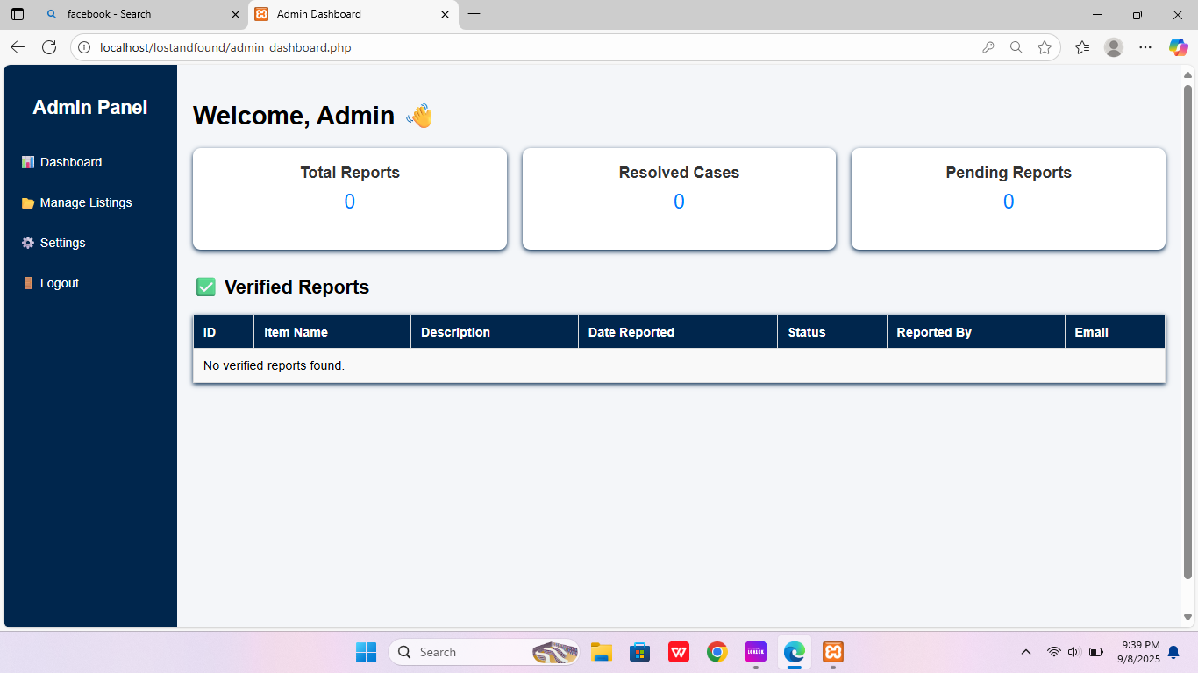This screenshot has width=1198, height=673.
Task: Open Manage Listings in sidebar
Action: click(85, 202)
